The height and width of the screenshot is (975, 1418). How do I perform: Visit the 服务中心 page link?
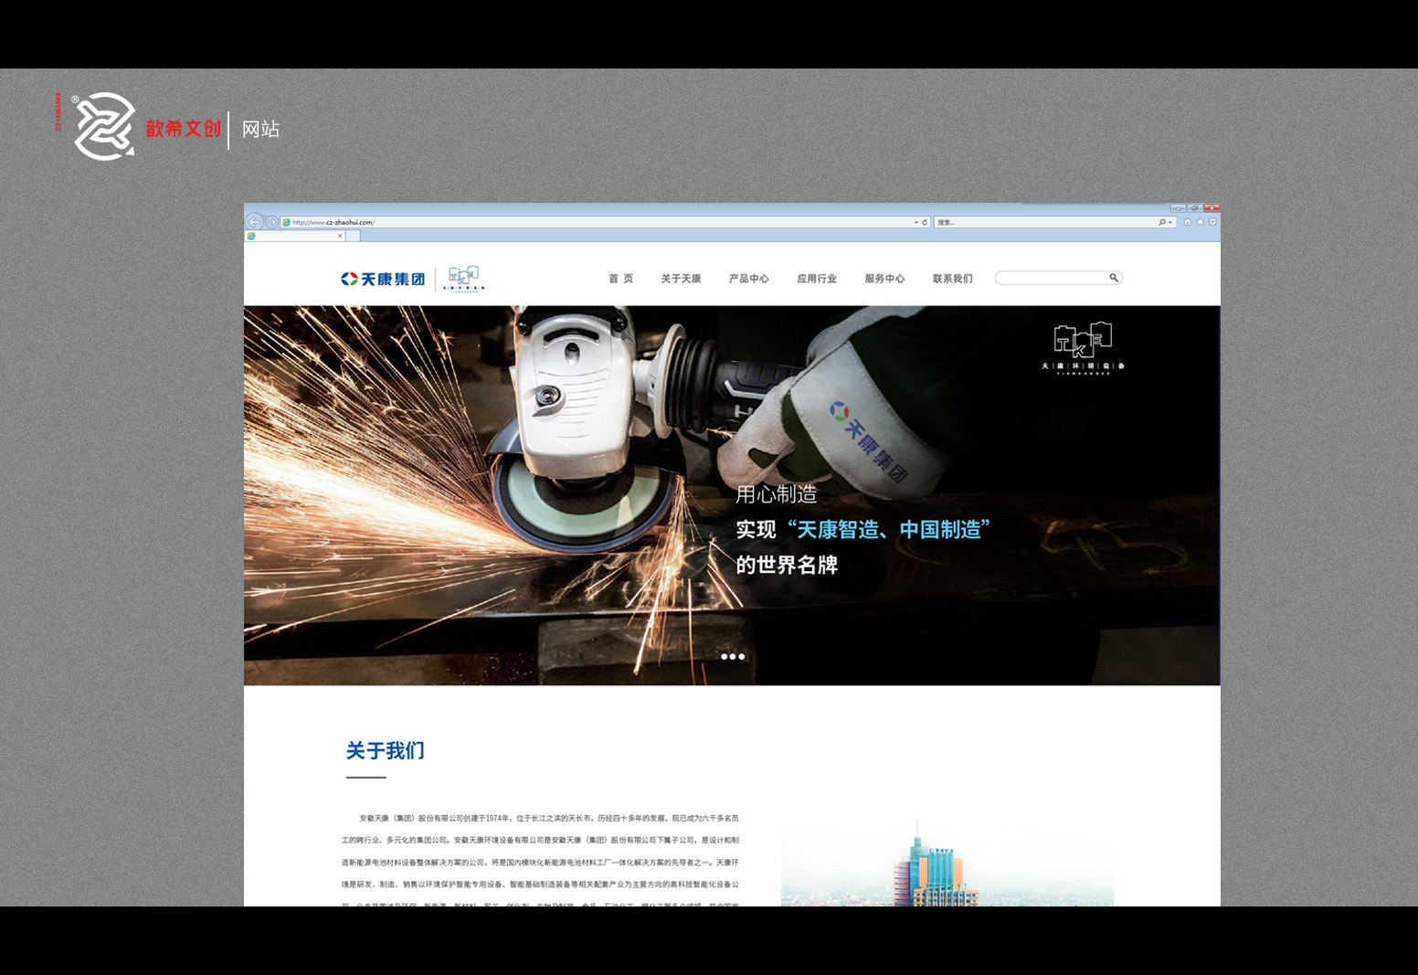tap(884, 279)
